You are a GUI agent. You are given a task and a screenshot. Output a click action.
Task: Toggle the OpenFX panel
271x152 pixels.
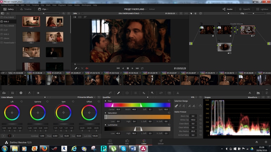pyautogui.click(x=245, y=9)
